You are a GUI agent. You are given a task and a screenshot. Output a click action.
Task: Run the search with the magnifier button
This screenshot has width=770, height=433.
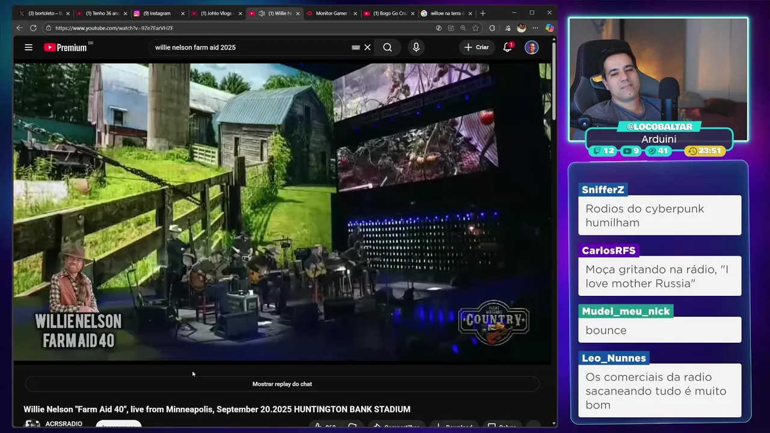pos(387,48)
